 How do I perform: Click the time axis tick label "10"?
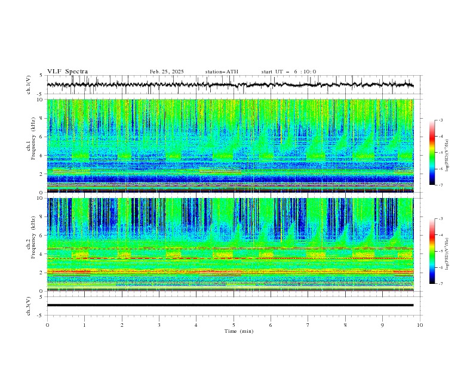[420, 325]
